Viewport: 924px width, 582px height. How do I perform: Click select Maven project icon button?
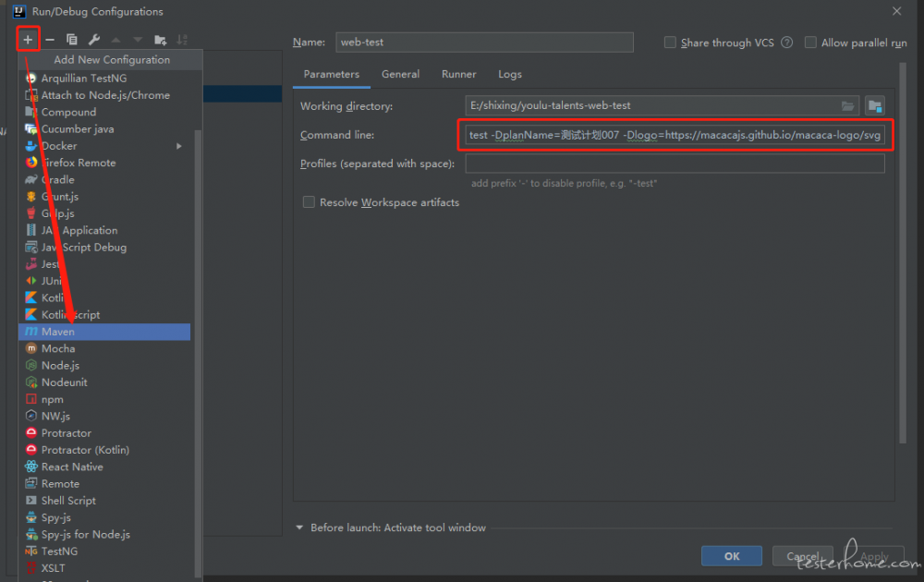[875, 106]
